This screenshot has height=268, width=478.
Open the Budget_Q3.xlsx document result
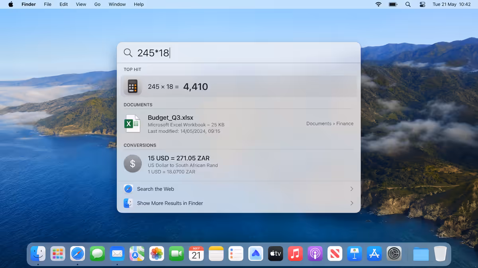[239, 124]
